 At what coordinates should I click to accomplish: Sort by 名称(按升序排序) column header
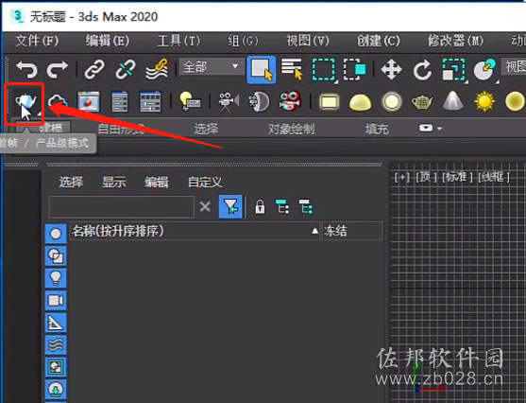pyautogui.click(x=195, y=231)
